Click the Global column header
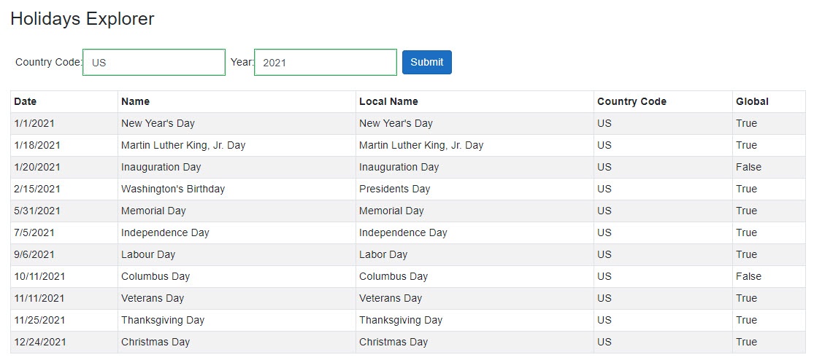Image resolution: width=814 pixels, height=360 pixels. coord(752,101)
